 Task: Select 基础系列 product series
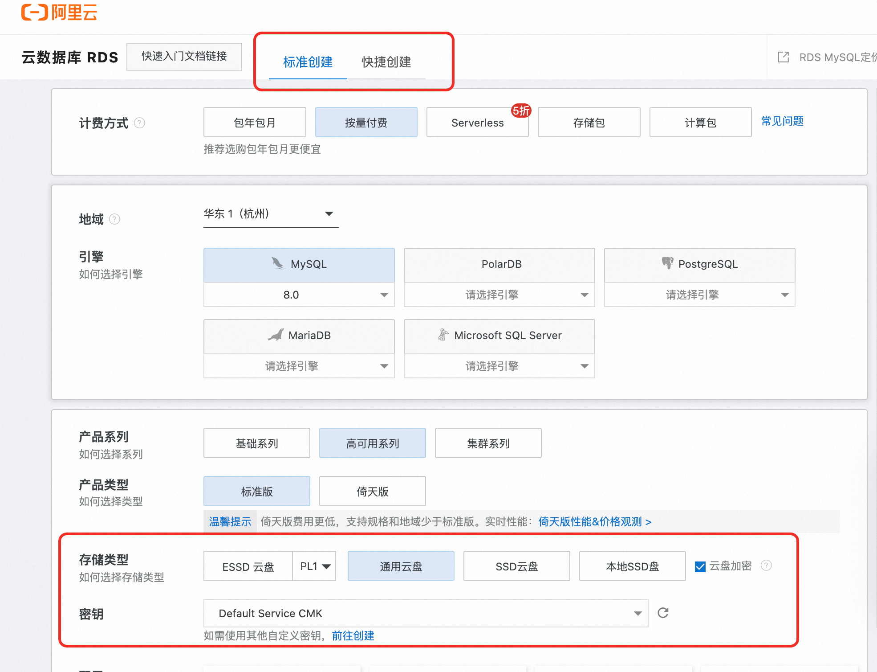point(257,443)
